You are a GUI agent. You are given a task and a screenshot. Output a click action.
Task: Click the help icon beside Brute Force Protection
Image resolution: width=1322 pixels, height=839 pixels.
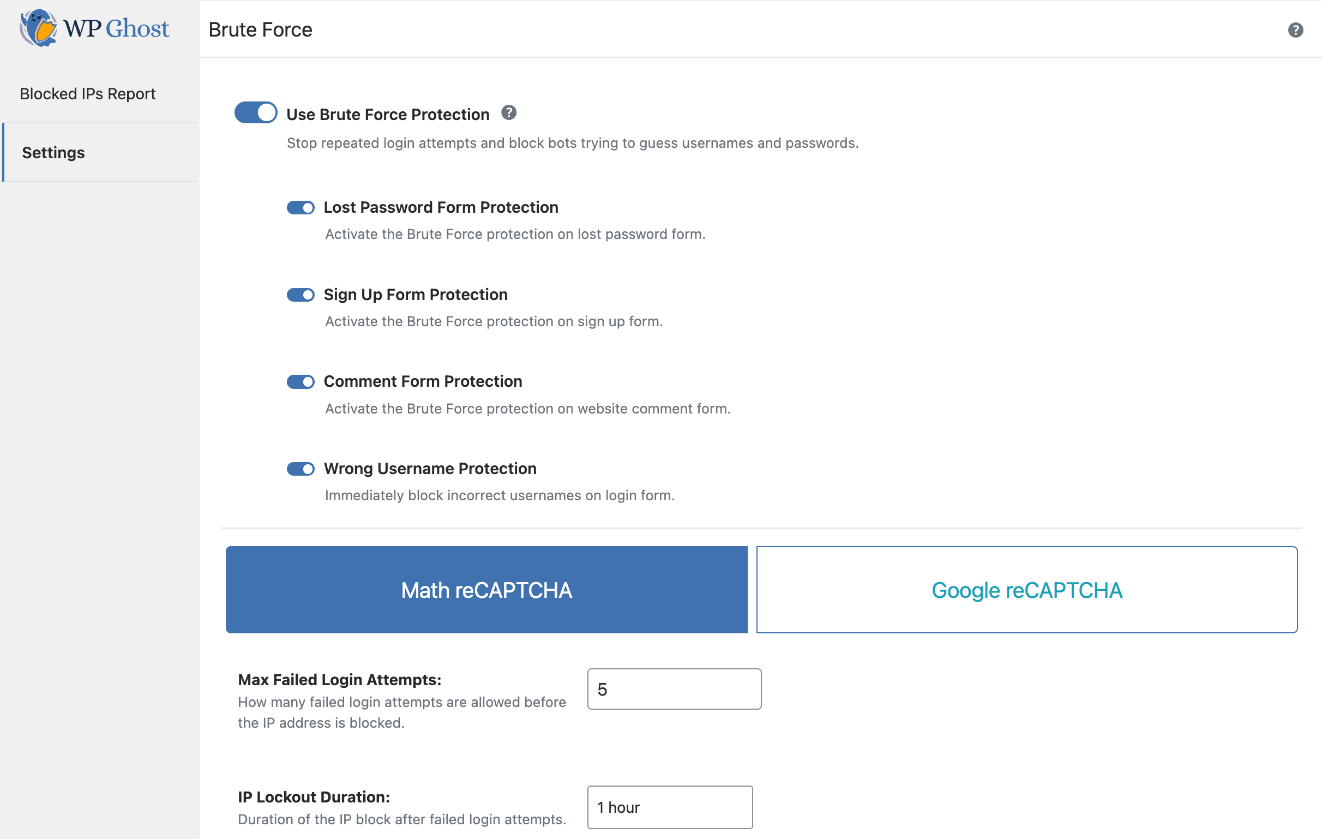coord(508,112)
